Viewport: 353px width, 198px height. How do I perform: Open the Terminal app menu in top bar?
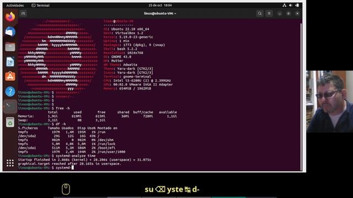pos(40,5)
